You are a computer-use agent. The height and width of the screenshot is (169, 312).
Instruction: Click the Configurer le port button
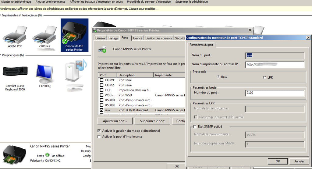(179, 121)
